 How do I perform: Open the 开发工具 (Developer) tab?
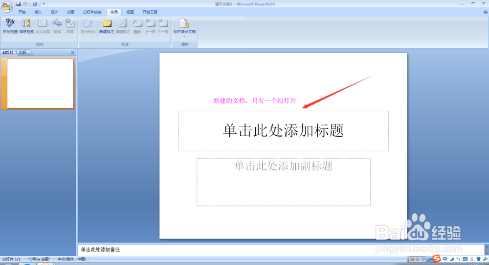coord(150,12)
